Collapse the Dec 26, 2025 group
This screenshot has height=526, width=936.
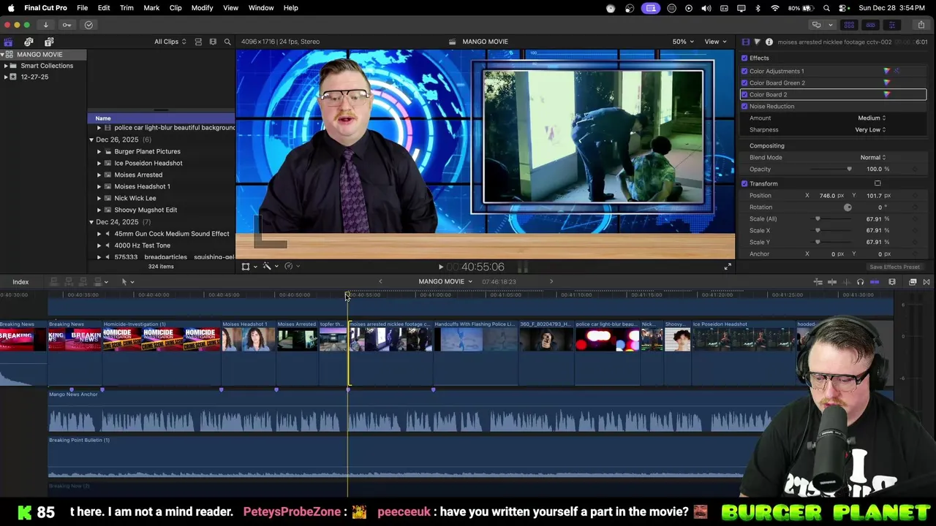click(91, 140)
